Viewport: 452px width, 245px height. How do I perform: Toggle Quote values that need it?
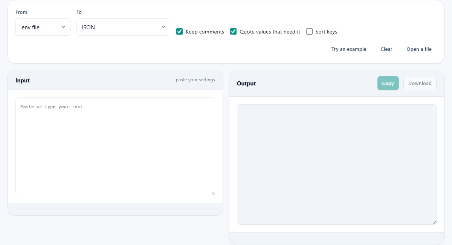[234, 32]
